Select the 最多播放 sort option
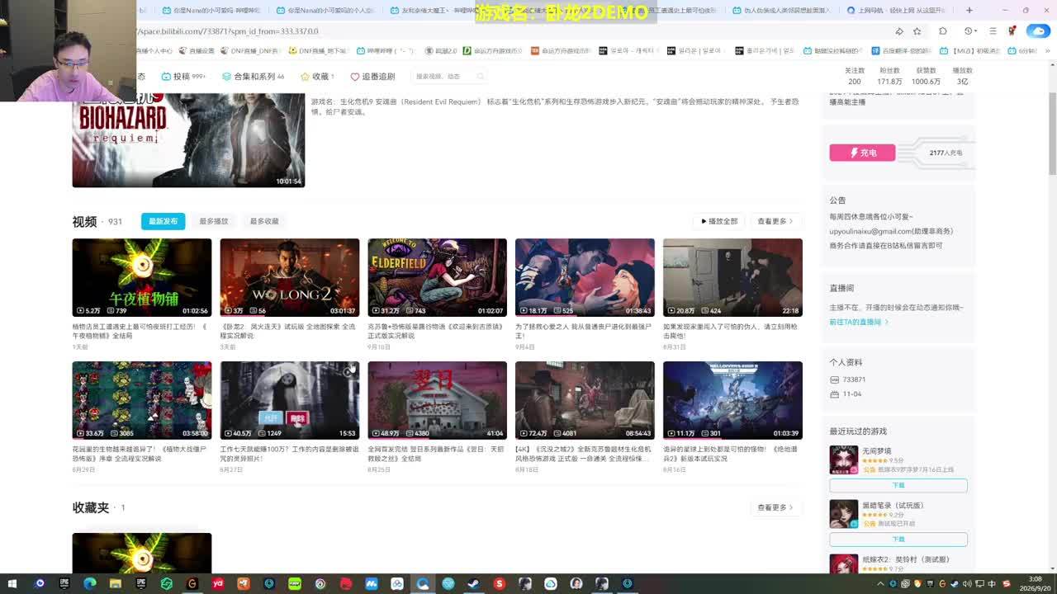The image size is (1057, 594). pos(213,221)
